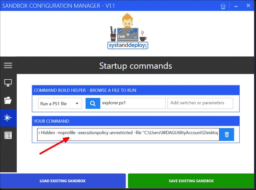Screen dimensions: 256x190
Task: Click the Run a PS1 file dropdown arrow
Action: click(x=77, y=103)
